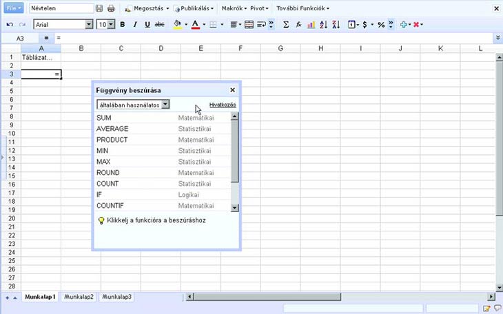
Task: Select the AVERAGE function from list
Action: click(x=112, y=129)
